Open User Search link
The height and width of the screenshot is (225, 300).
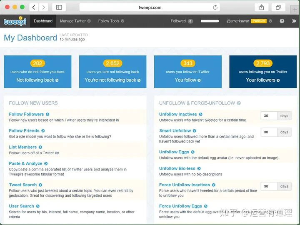point(21,206)
